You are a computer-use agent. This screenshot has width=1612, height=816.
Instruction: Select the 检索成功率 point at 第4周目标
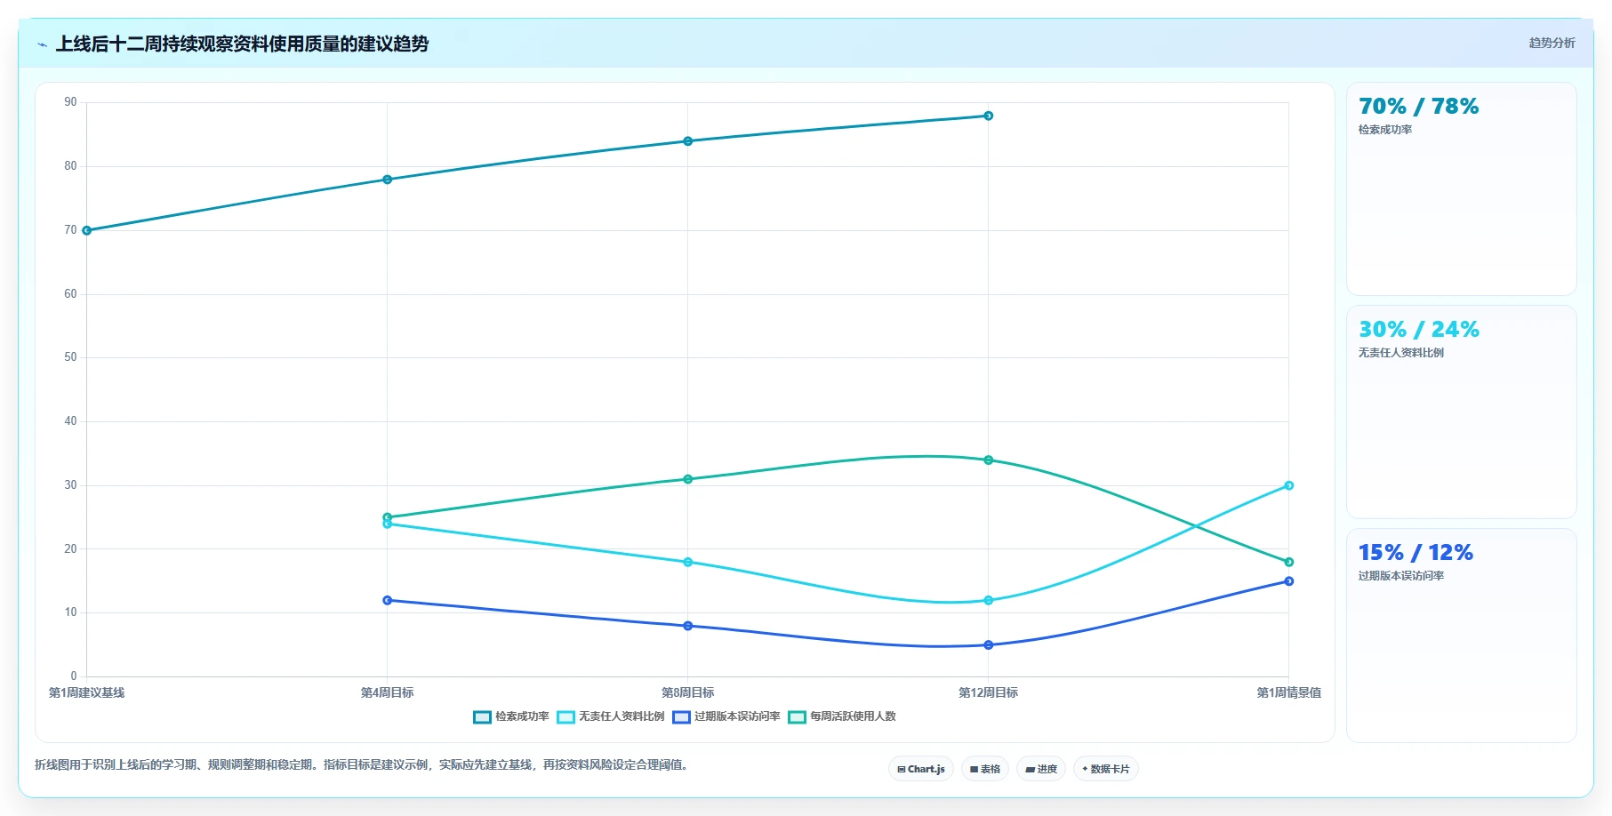[388, 180]
